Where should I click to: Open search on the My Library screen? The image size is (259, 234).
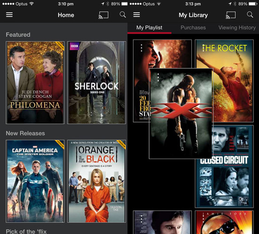(250, 15)
